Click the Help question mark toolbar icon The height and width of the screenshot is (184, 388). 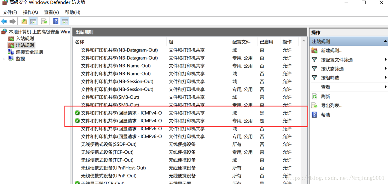click(56, 21)
